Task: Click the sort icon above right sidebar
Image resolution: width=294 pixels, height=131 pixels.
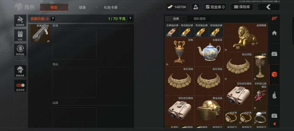Action: pos(274,18)
